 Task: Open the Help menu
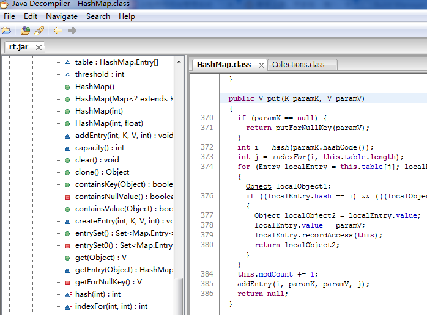127,16
